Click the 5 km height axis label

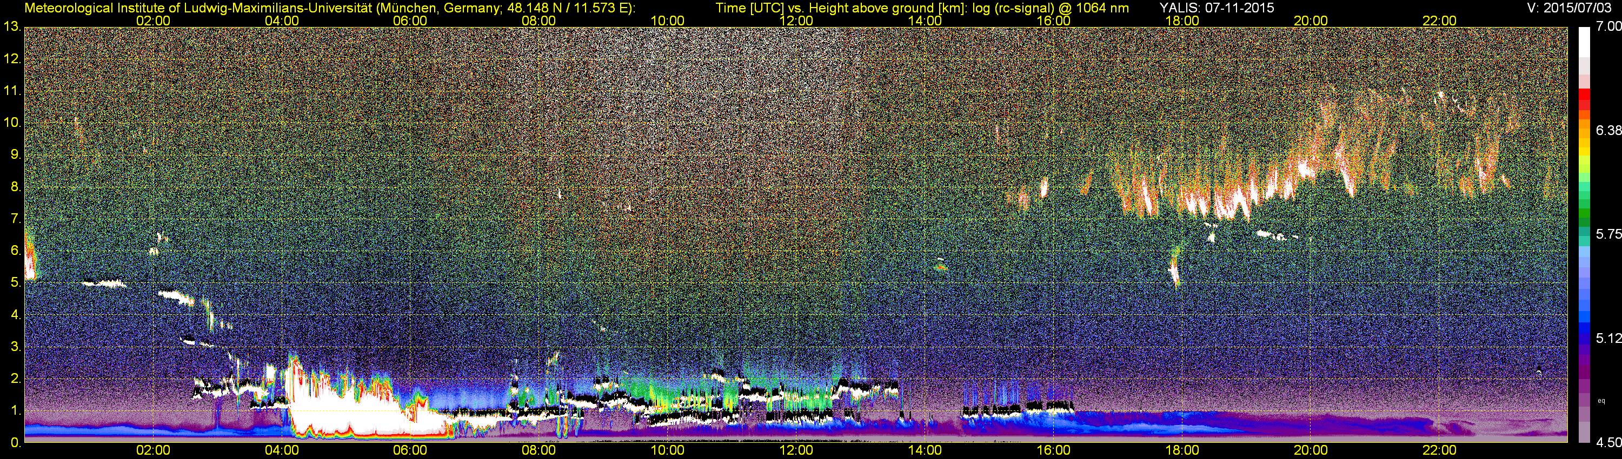tap(15, 283)
